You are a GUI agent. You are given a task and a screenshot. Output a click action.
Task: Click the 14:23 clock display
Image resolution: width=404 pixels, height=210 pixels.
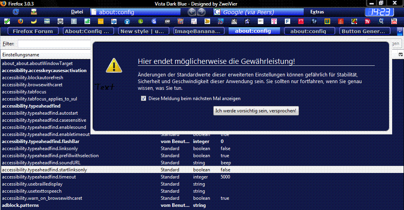point(380,12)
